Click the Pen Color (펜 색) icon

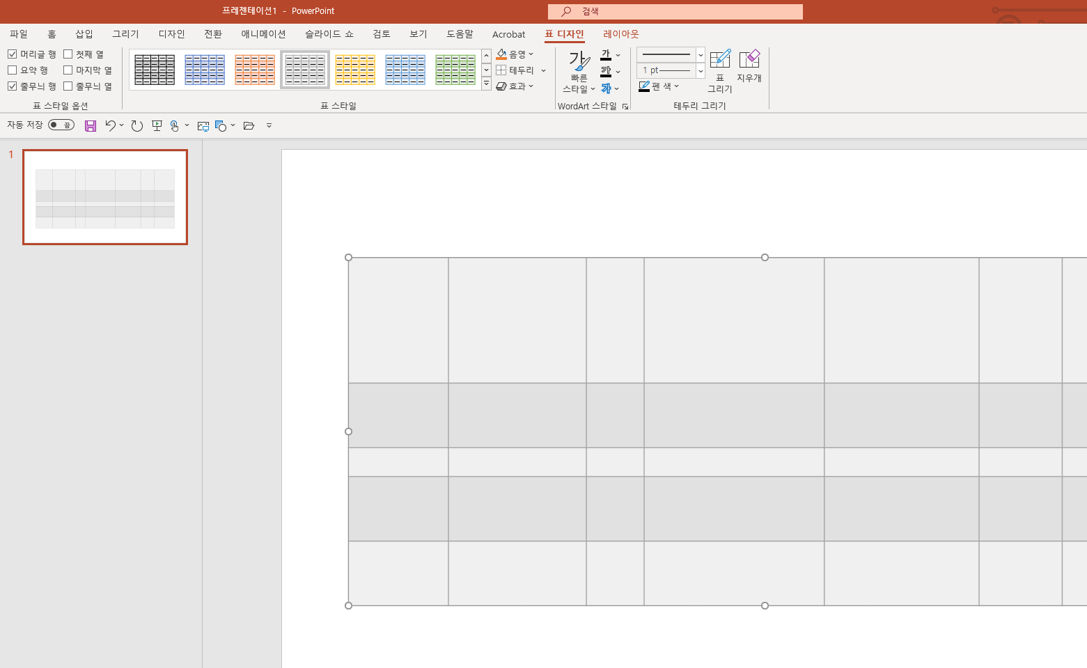click(644, 86)
